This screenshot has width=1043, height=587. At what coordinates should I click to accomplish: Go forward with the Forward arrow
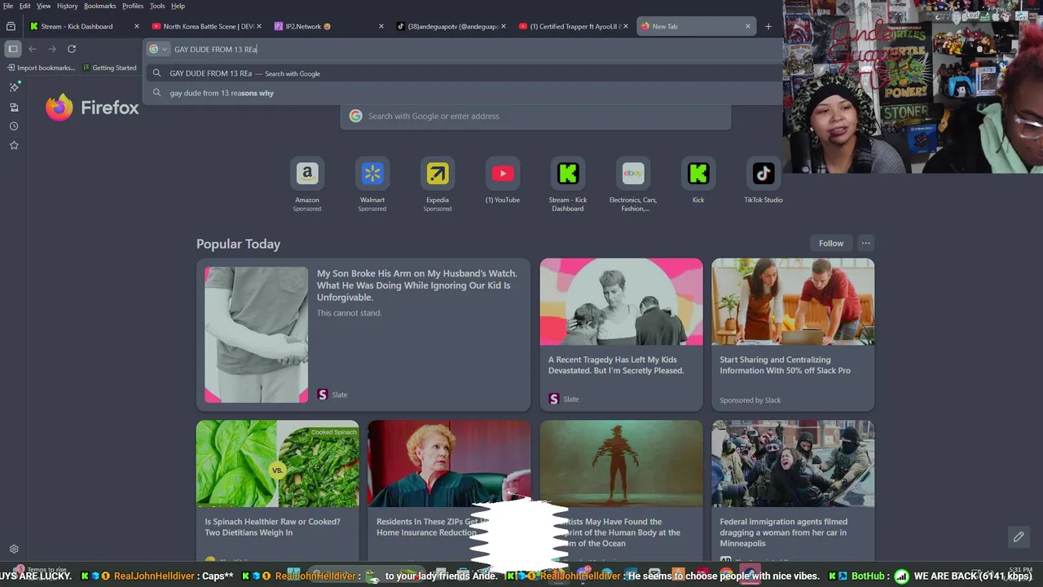[52, 49]
